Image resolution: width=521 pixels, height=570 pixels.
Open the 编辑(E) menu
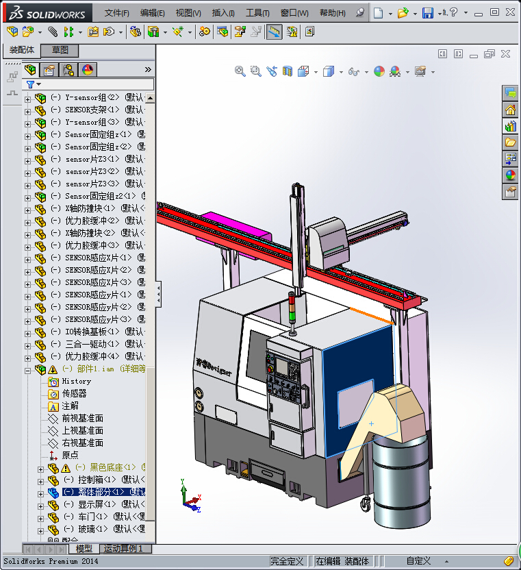152,13
